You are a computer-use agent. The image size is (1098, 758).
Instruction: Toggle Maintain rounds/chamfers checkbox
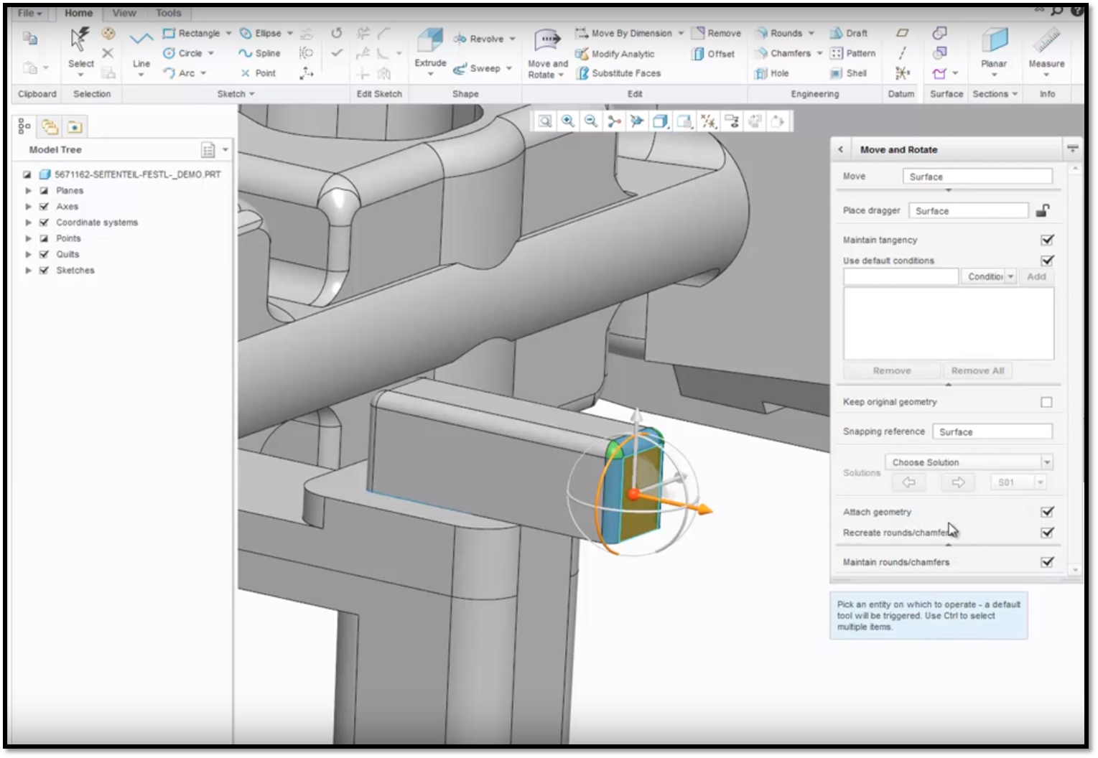pyautogui.click(x=1047, y=562)
